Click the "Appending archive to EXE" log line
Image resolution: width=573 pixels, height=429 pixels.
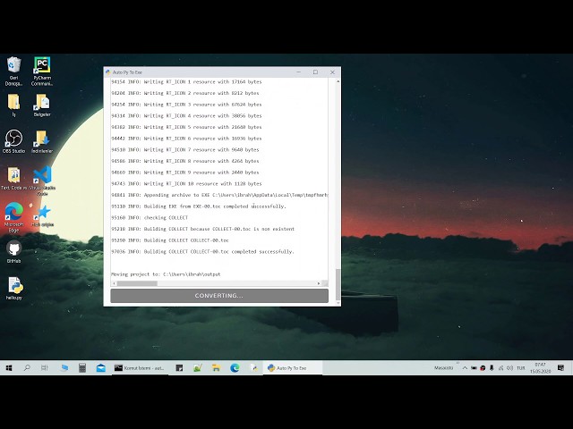pyautogui.click(x=219, y=195)
